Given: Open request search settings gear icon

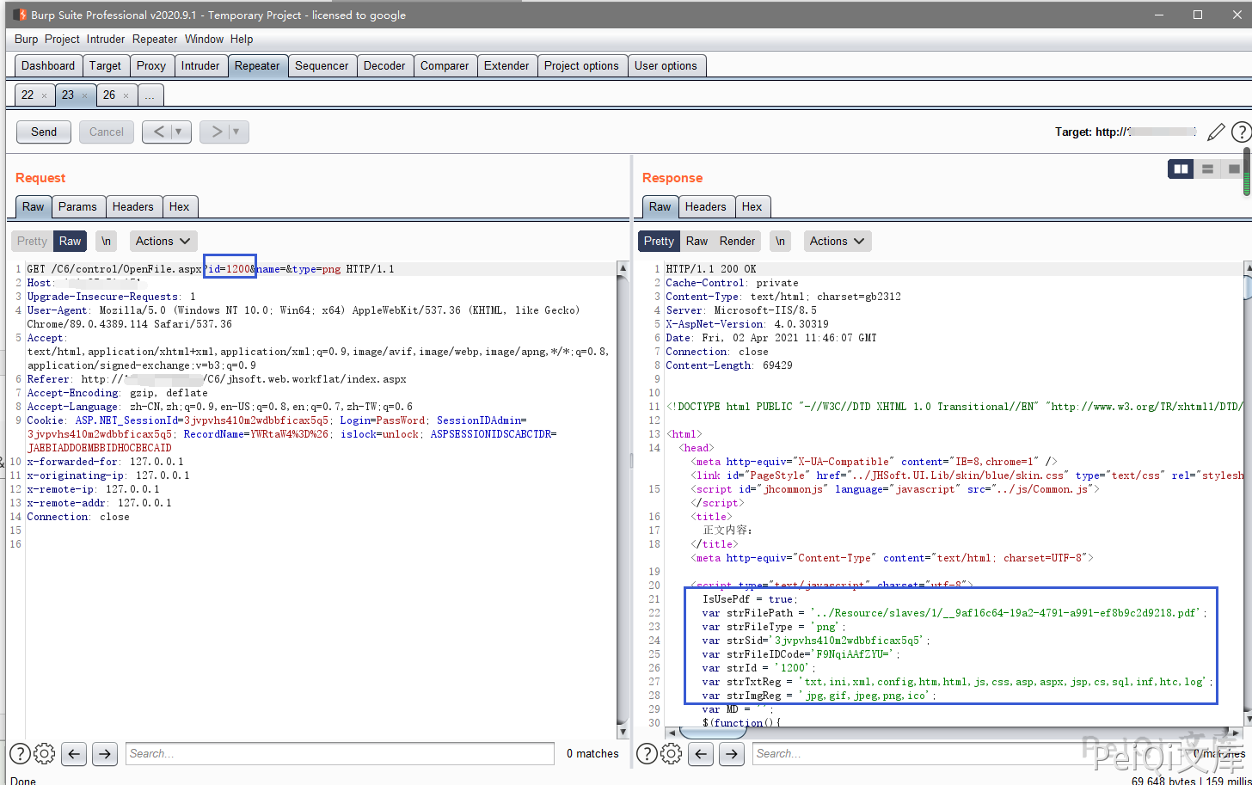Looking at the screenshot, I should (45, 754).
